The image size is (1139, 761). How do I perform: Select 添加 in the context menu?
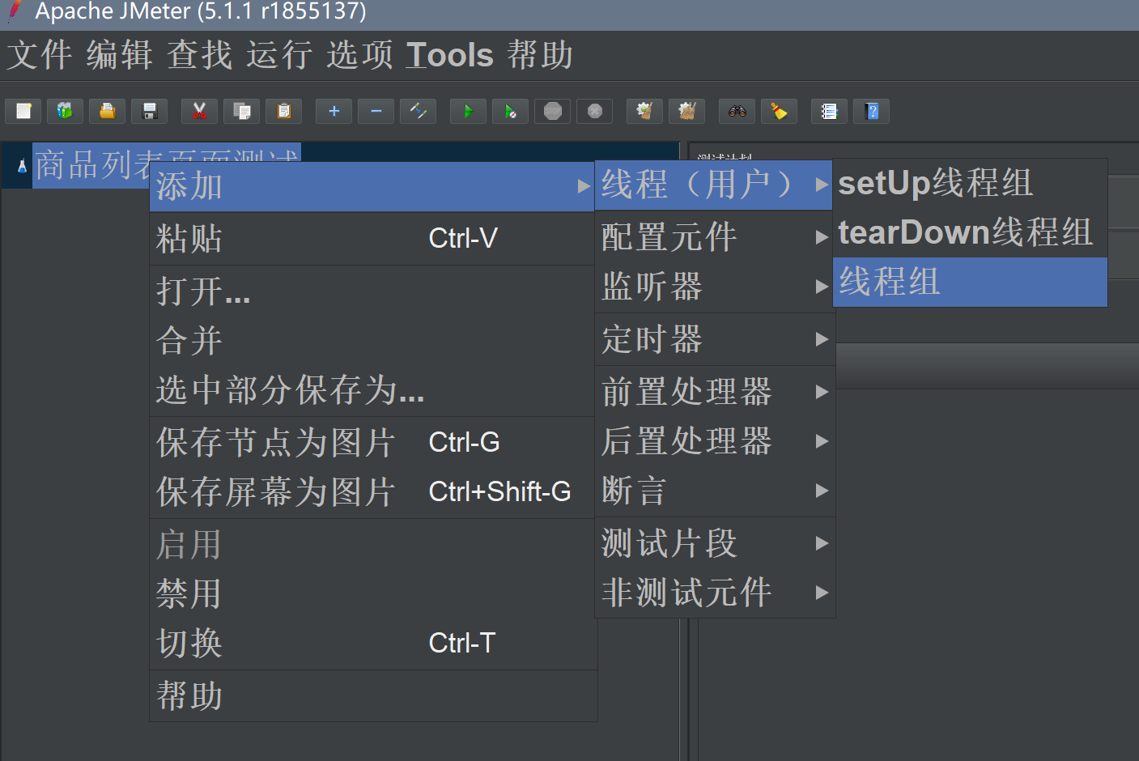click(x=372, y=186)
